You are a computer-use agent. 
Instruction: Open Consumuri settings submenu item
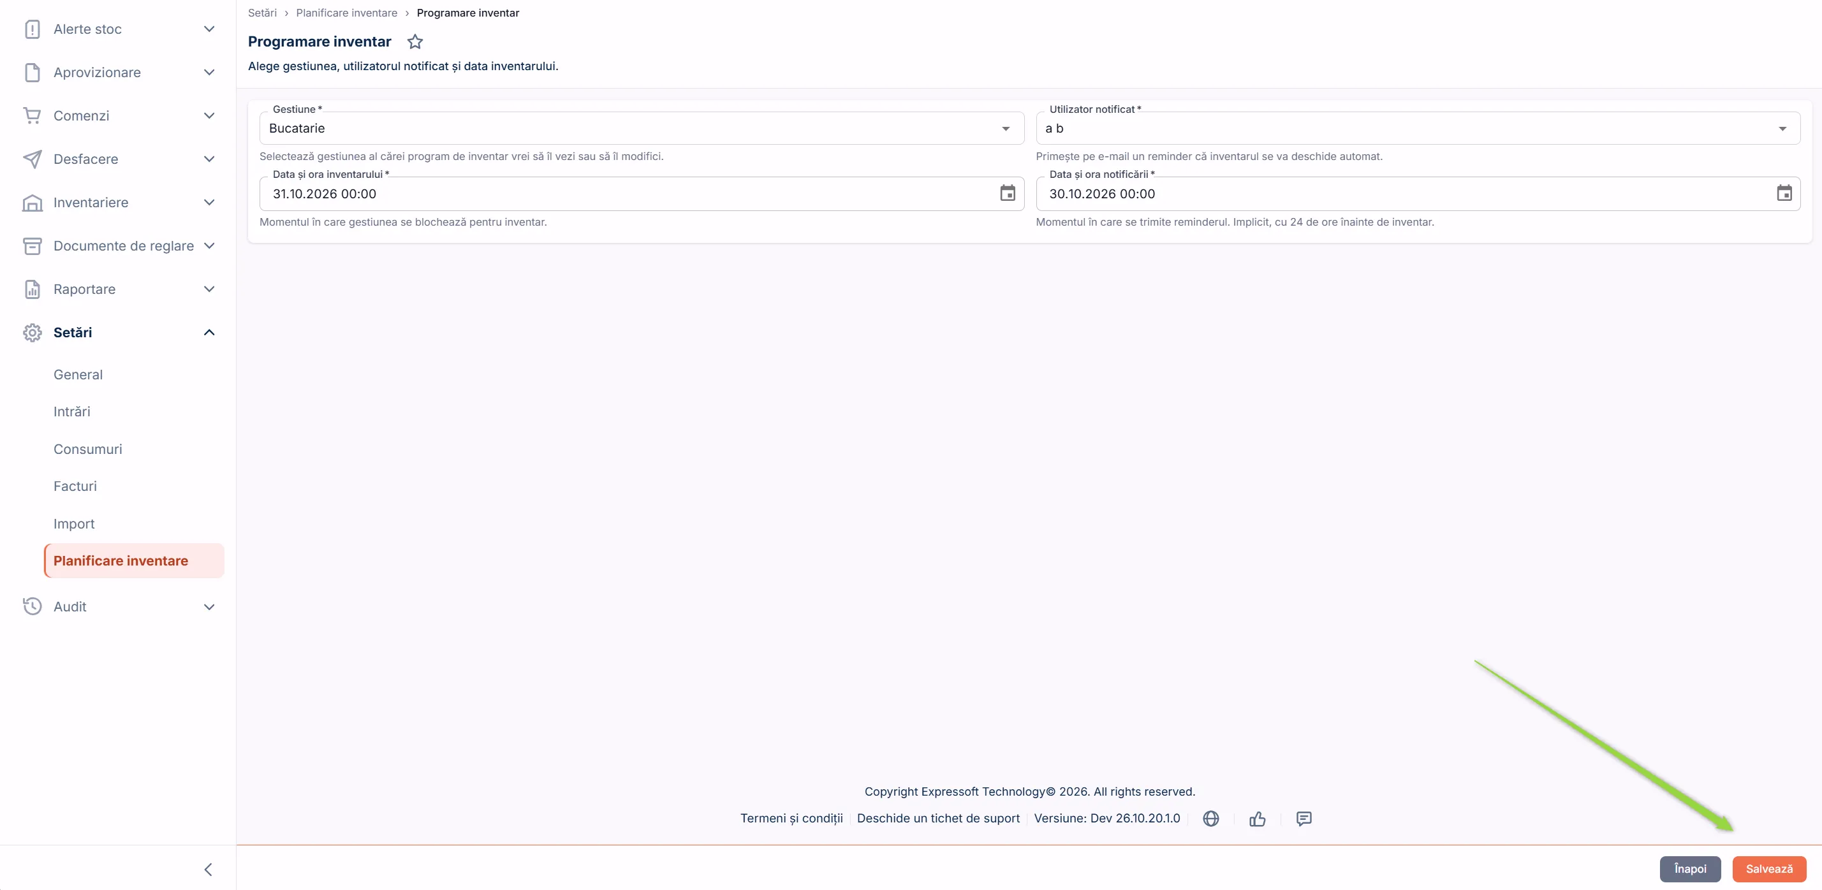pyautogui.click(x=88, y=449)
